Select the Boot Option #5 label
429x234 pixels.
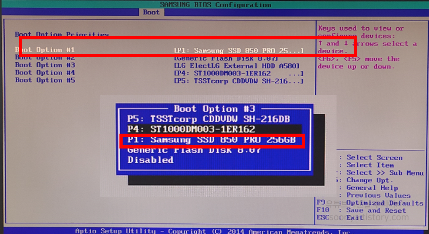click(45, 80)
